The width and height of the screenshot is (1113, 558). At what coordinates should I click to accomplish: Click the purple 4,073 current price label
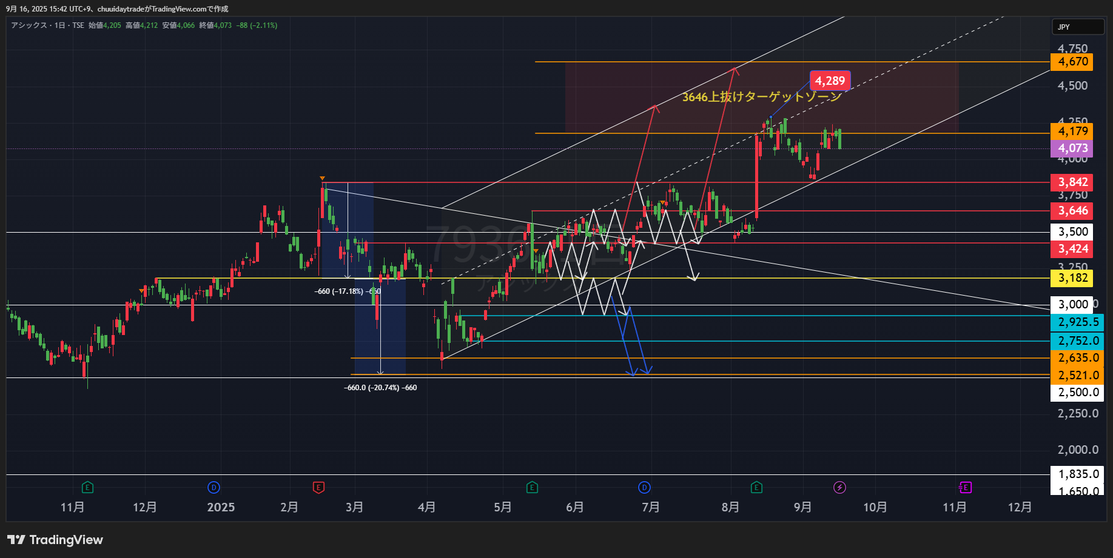[x=1072, y=148]
